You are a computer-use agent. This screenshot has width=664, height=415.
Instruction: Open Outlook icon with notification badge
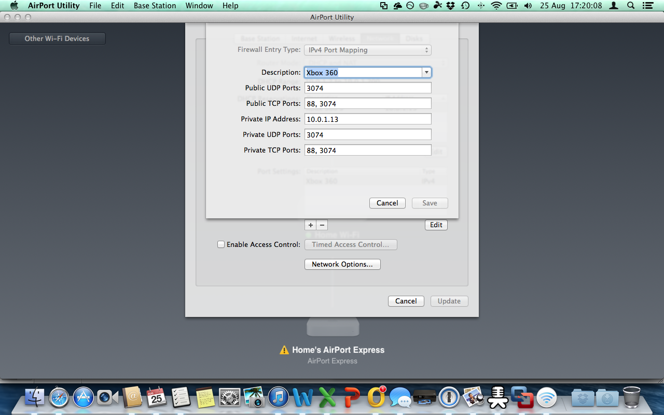376,397
